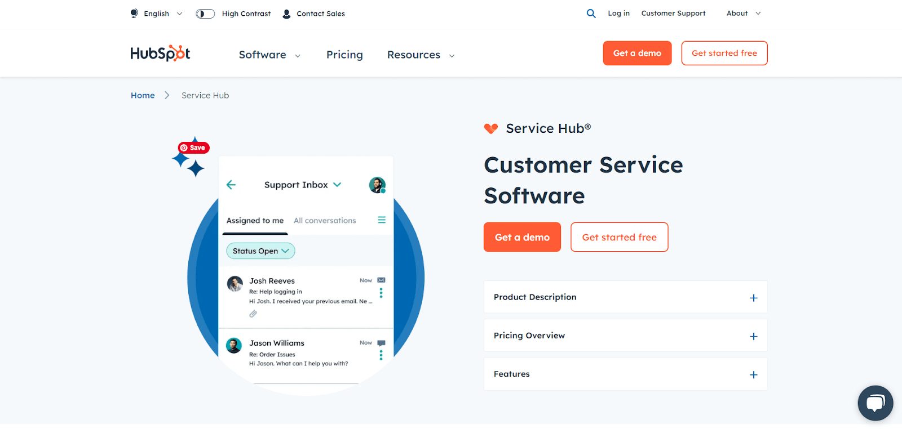Click the email icon on Josh Reeves row
Viewport: 902px width, 429px height.
coord(381,280)
